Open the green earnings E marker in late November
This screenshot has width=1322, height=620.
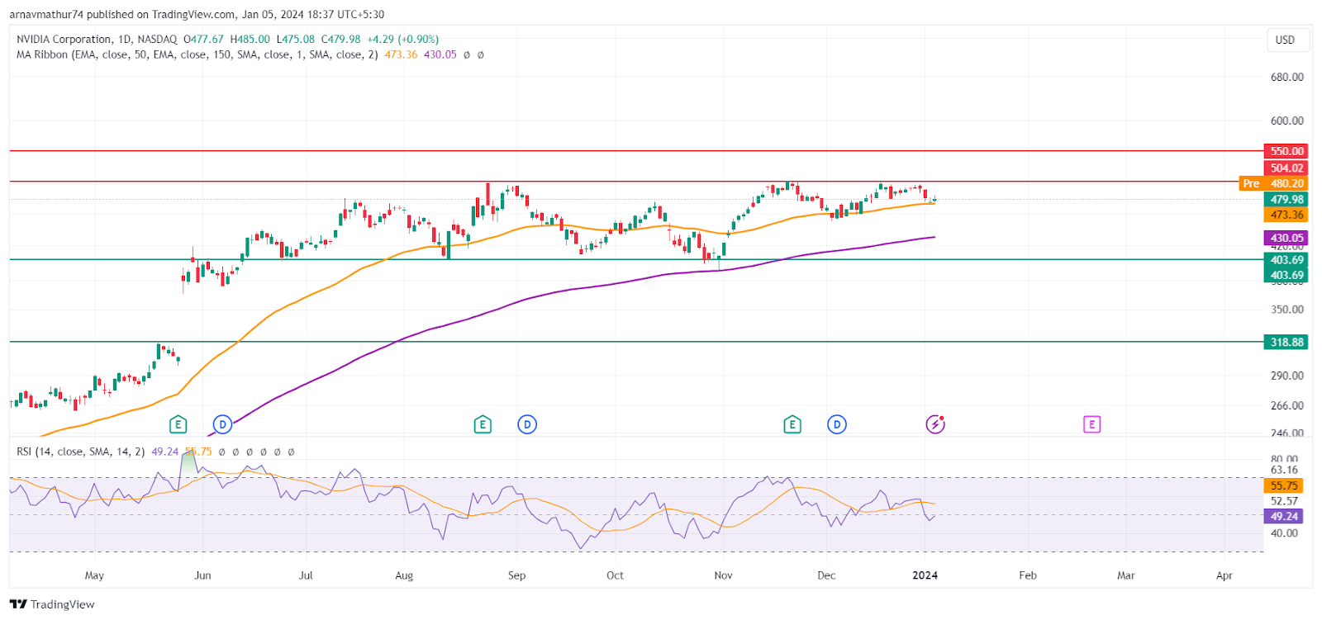click(x=792, y=424)
